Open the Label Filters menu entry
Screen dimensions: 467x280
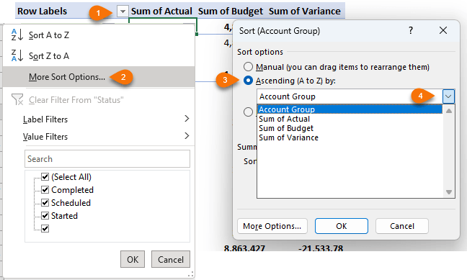click(x=45, y=119)
